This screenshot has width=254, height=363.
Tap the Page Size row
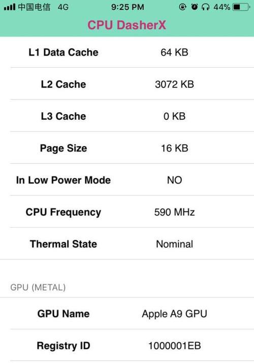[127, 148]
